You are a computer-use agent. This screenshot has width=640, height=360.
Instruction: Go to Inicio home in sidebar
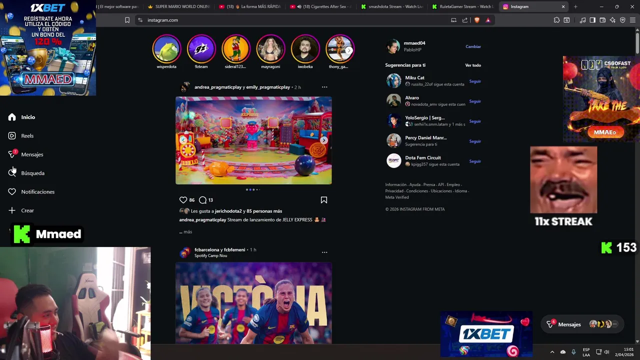tap(21, 117)
